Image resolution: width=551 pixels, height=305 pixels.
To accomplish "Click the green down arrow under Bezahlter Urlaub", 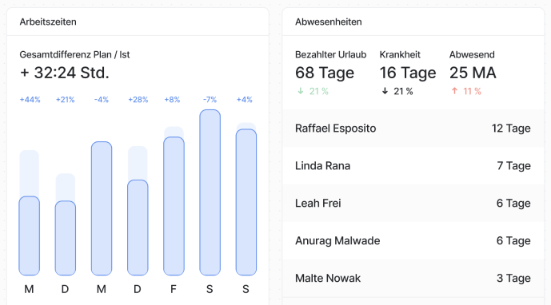I will [301, 91].
